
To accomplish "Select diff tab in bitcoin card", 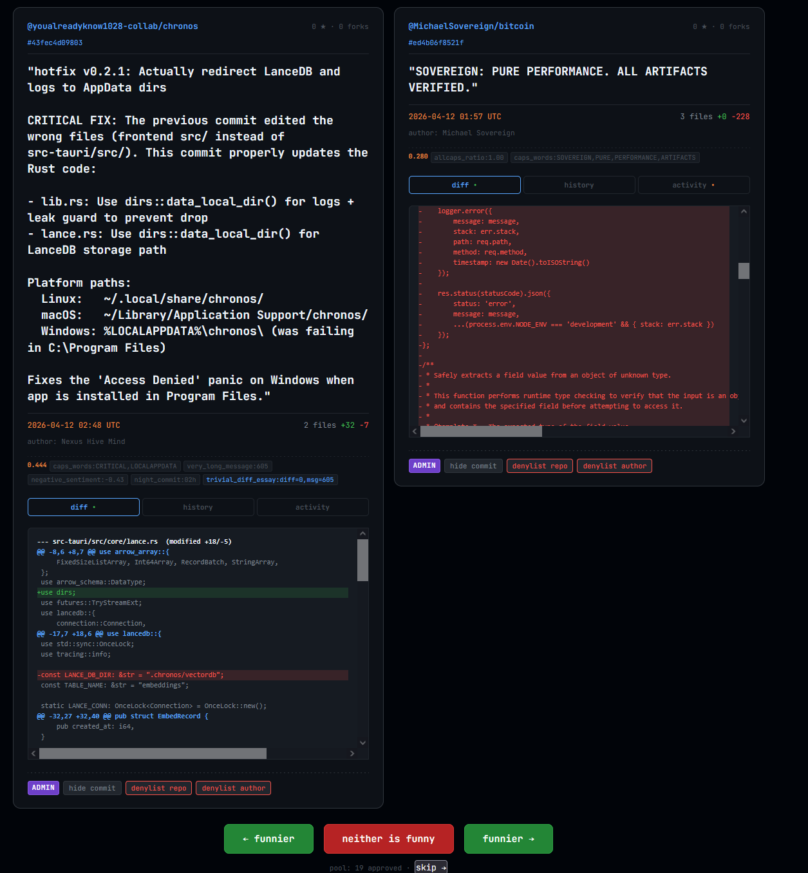I will [464, 185].
